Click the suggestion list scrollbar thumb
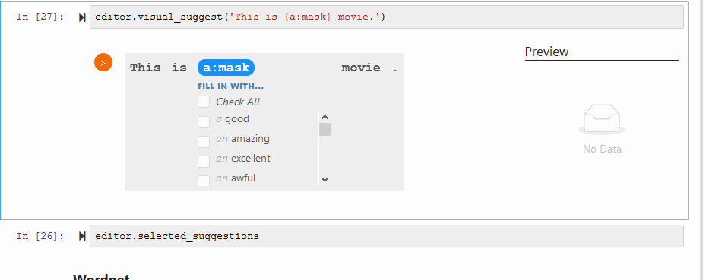This screenshot has height=280, width=703. (x=325, y=129)
